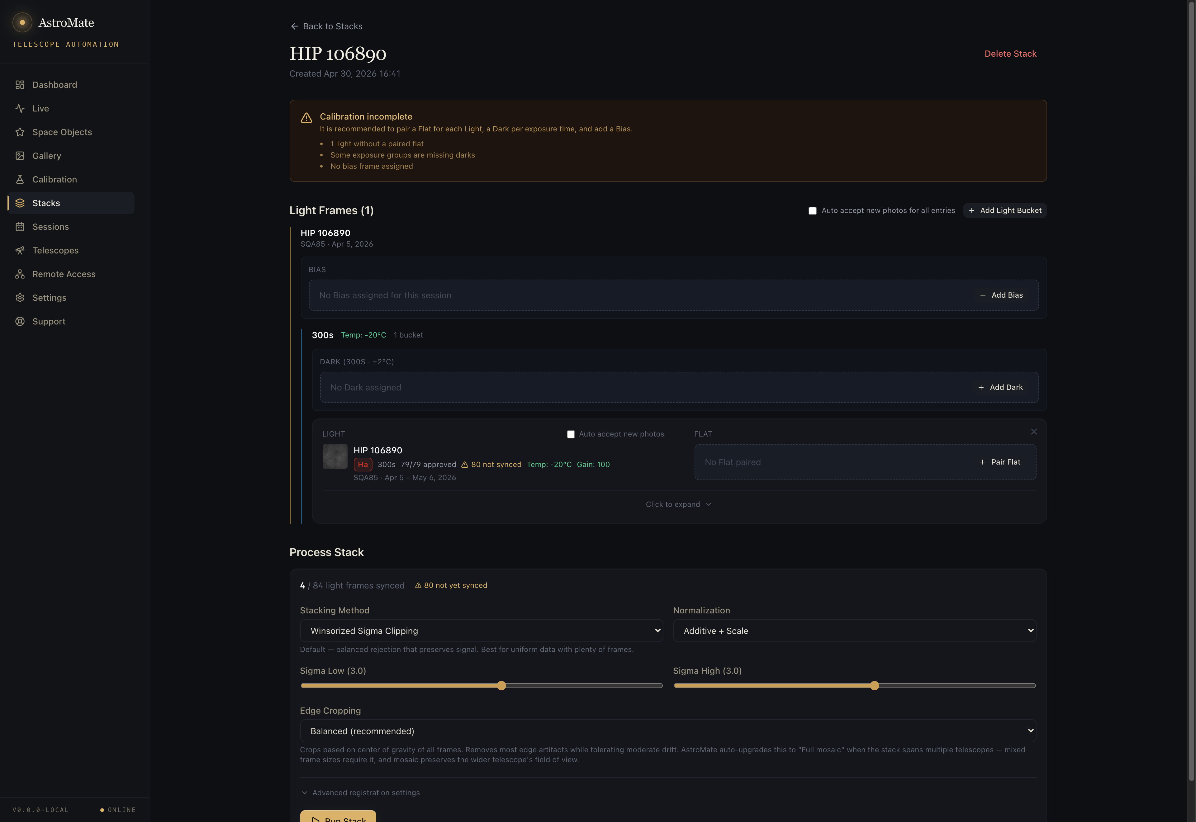Viewport: 1196px width, 822px height.
Task: Open the Stacking Method dropdown
Action: point(481,631)
